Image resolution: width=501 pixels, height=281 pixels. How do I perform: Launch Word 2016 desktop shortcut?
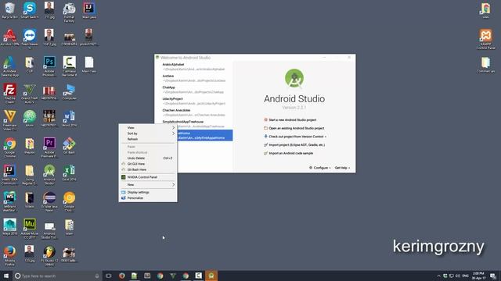coord(69,119)
